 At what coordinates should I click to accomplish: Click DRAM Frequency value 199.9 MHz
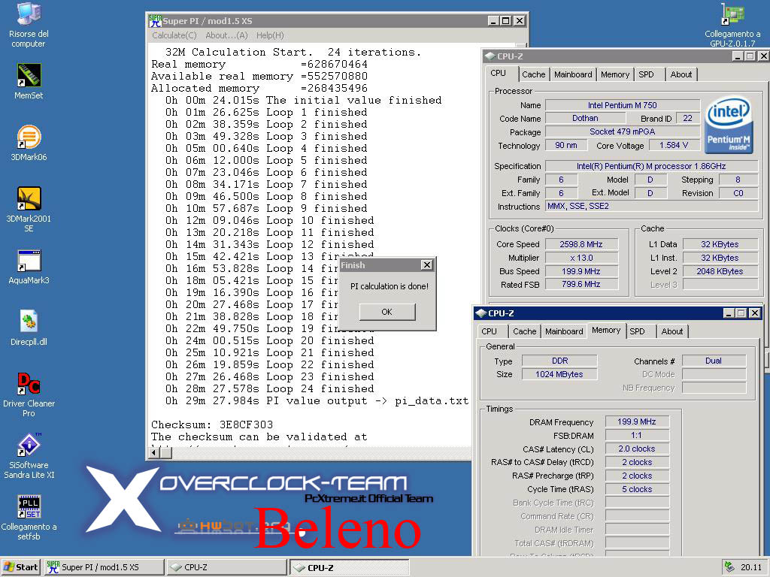coord(636,421)
